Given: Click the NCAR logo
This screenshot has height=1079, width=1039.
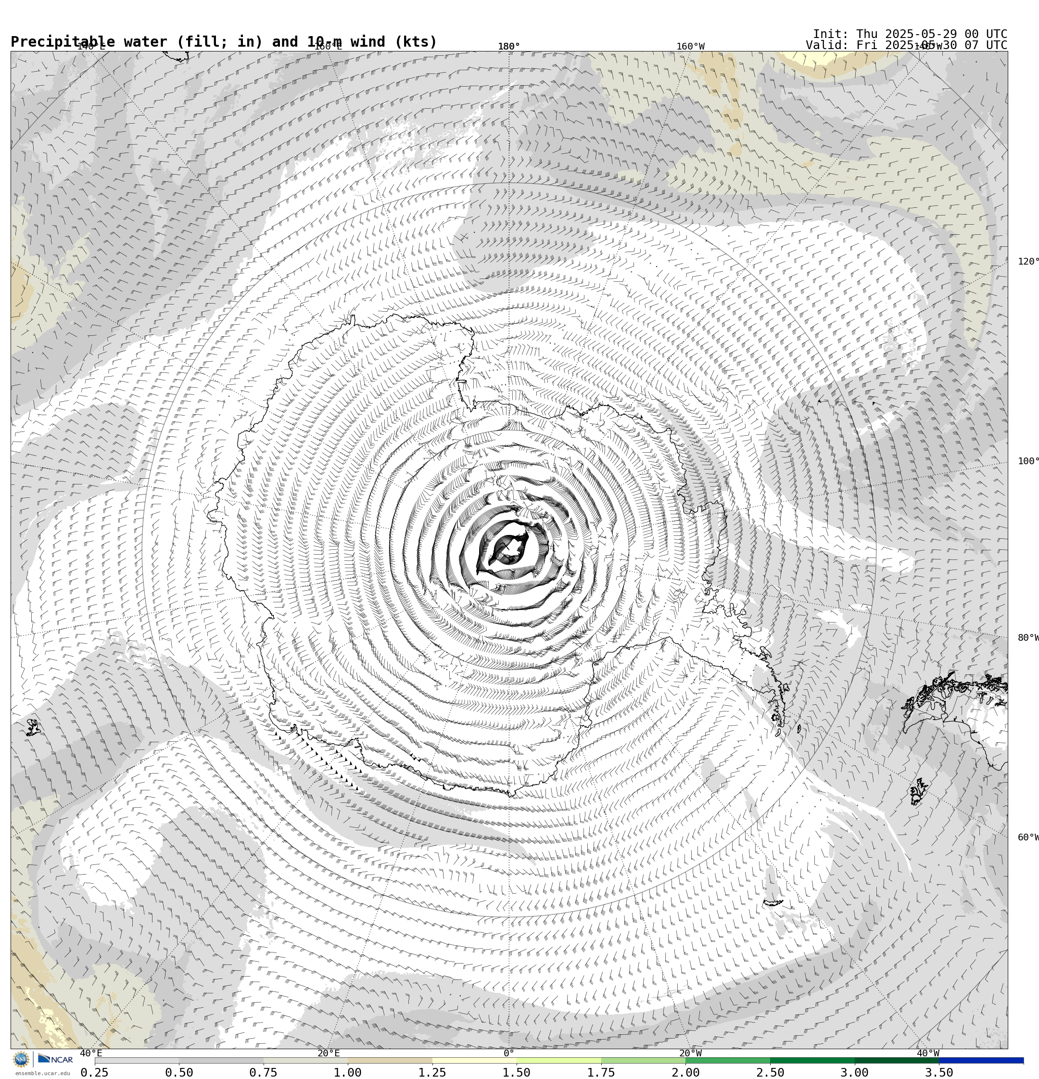Looking at the screenshot, I should coord(55,1059).
